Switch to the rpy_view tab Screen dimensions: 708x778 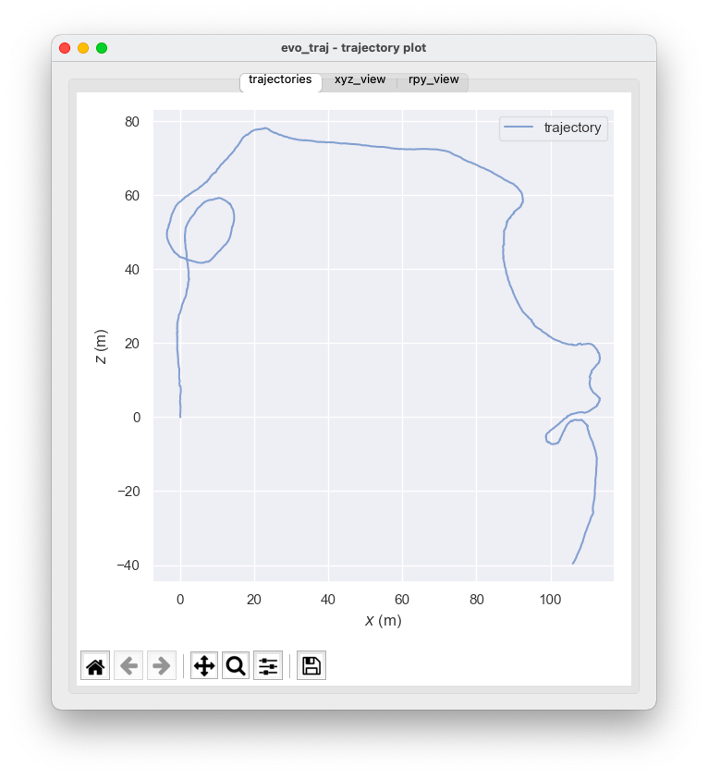[433, 79]
